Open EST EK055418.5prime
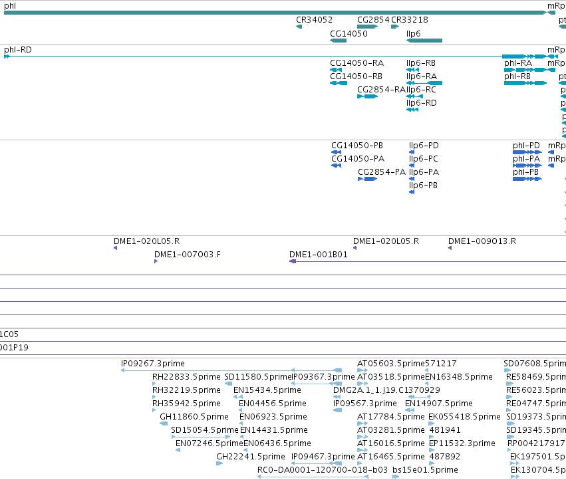 [x=464, y=417]
